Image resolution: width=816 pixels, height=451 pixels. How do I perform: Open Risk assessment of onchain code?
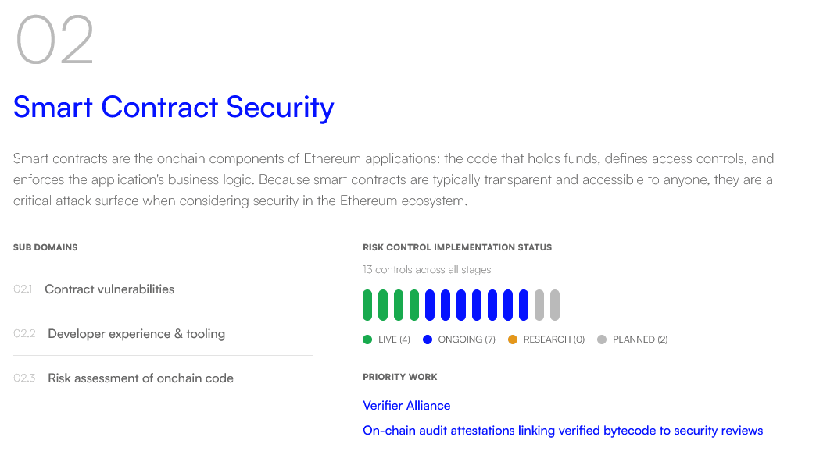(141, 378)
